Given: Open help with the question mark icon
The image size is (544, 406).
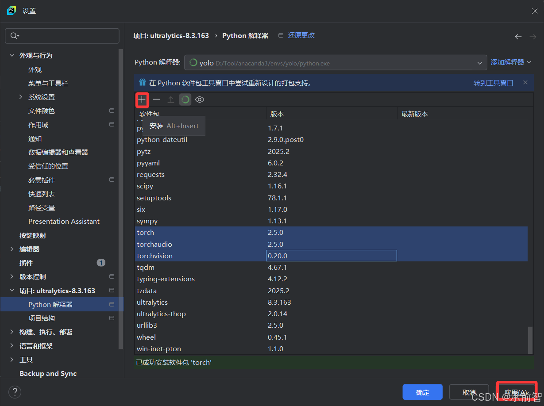Looking at the screenshot, I should click(x=15, y=391).
